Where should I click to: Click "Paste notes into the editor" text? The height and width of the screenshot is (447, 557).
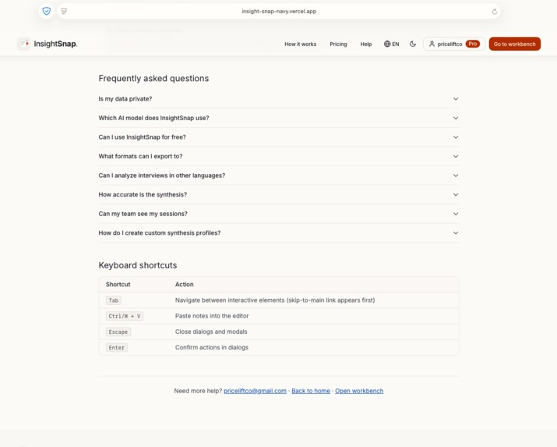pyautogui.click(x=212, y=316)
